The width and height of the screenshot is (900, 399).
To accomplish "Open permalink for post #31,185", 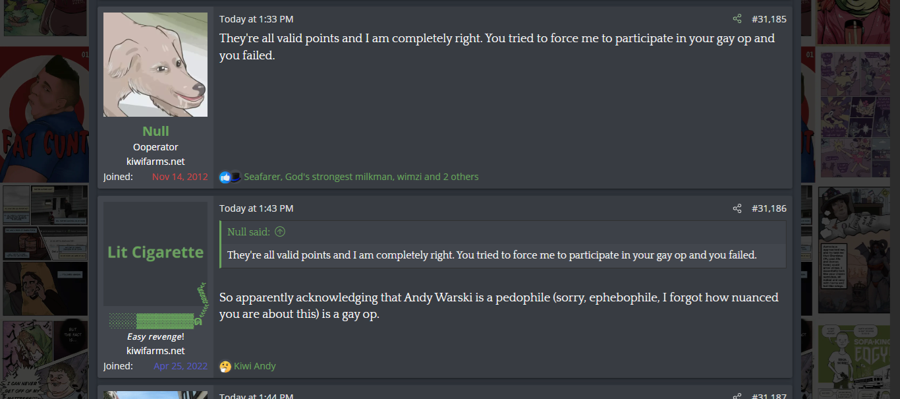I will (x=769, y=19).
